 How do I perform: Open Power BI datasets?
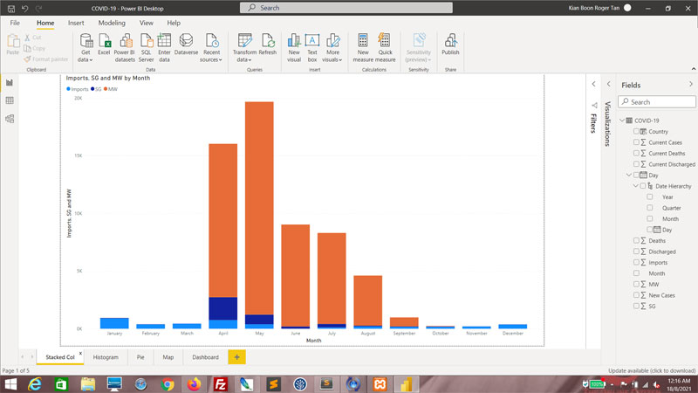[125, 48]
